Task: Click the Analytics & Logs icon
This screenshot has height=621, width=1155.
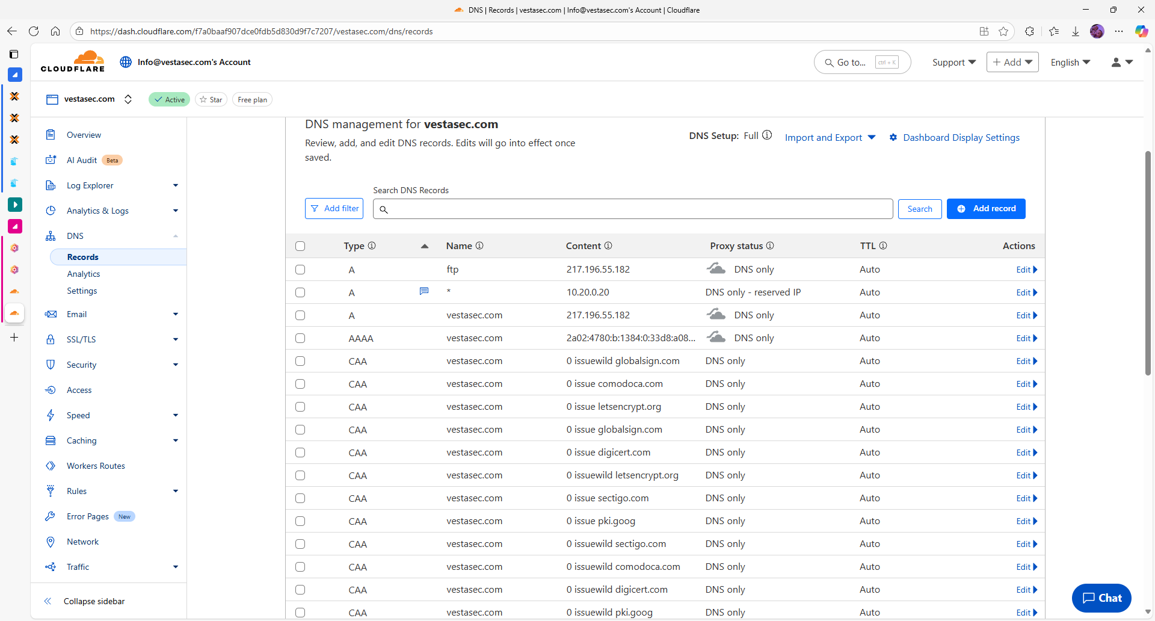Action: tap(51, 211)
